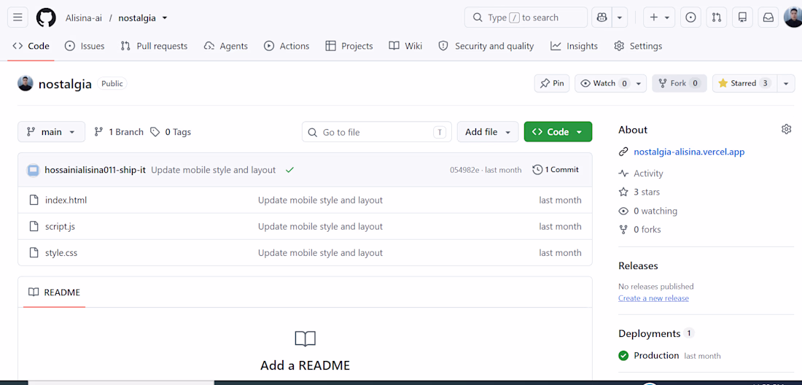Switch to the Actions tab
This screenshot has height=385, width=802.
[x=287, y=46]
